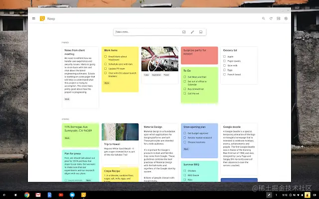Image resolution: width=319 pixels, height=199 pixels.
Task: Check Set out of office in Calendar
Action: [x=185, y=81]
